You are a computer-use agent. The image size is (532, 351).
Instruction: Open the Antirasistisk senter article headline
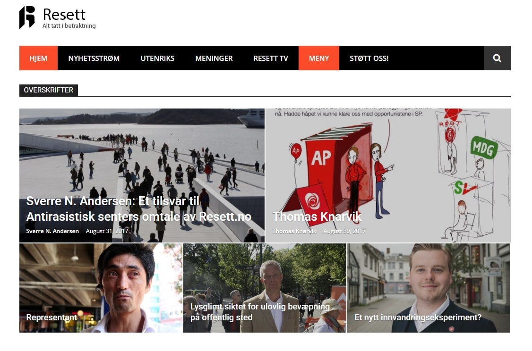click(x=138, y=209)
